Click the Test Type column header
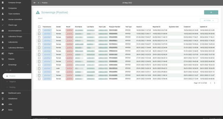 (128, 27)
